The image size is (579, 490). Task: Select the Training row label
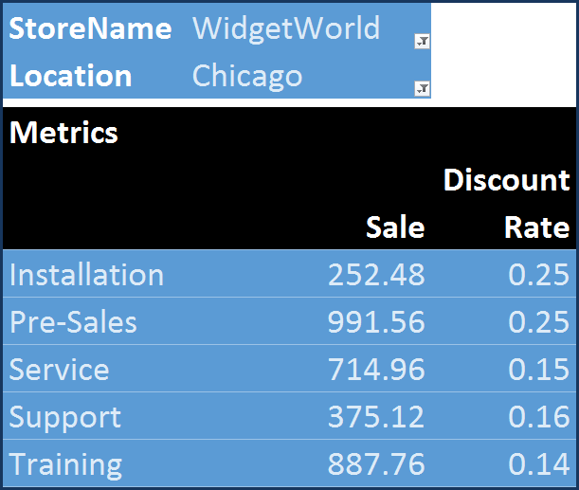[x=65, y=464]
